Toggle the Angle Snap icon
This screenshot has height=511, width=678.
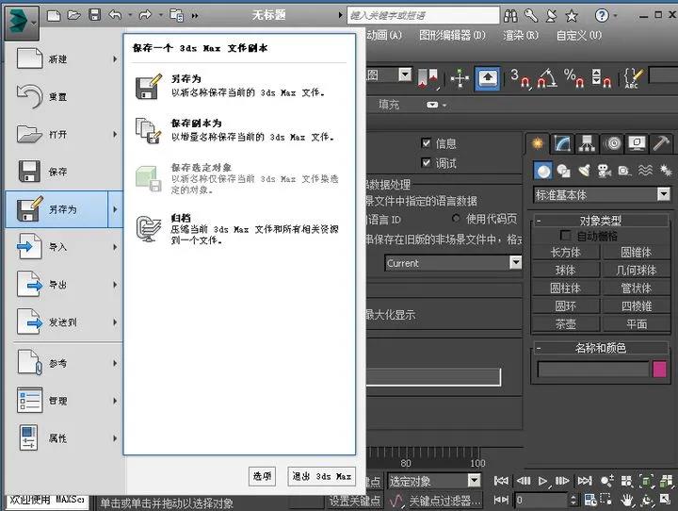click(547, 78)
